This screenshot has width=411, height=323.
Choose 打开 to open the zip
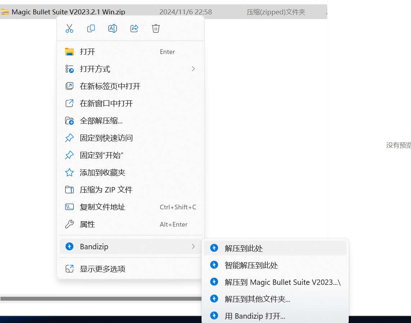(131, 51)
